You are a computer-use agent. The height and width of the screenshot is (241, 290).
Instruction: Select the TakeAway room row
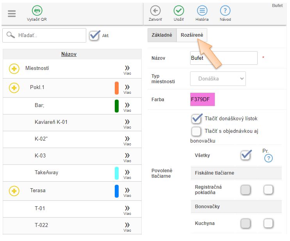46,172
